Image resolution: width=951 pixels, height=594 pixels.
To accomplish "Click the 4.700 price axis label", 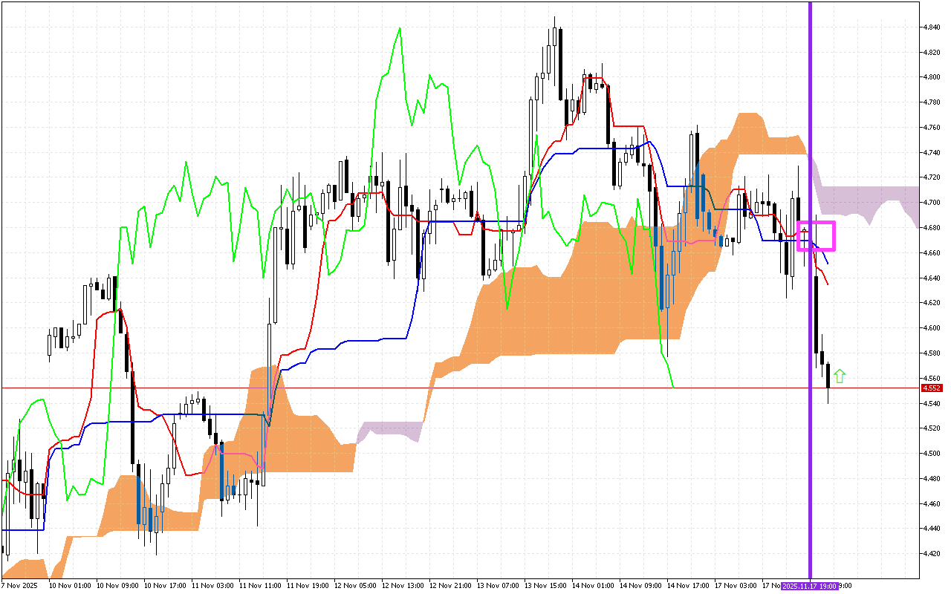I will 931,202.
